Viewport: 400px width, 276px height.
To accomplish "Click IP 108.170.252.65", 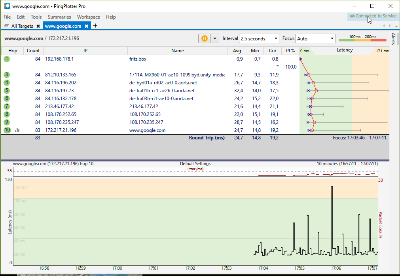I will point(61,114).
